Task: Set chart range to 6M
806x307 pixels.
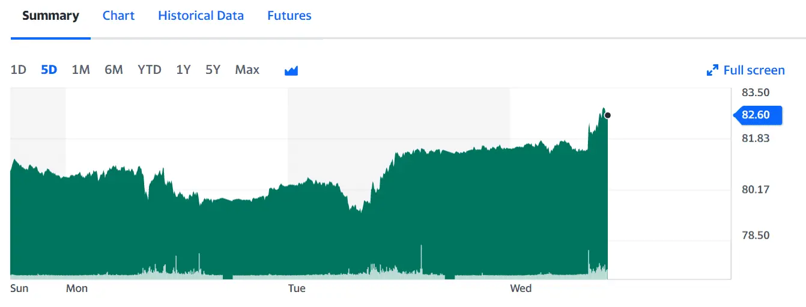Action: tap(114, 70)
